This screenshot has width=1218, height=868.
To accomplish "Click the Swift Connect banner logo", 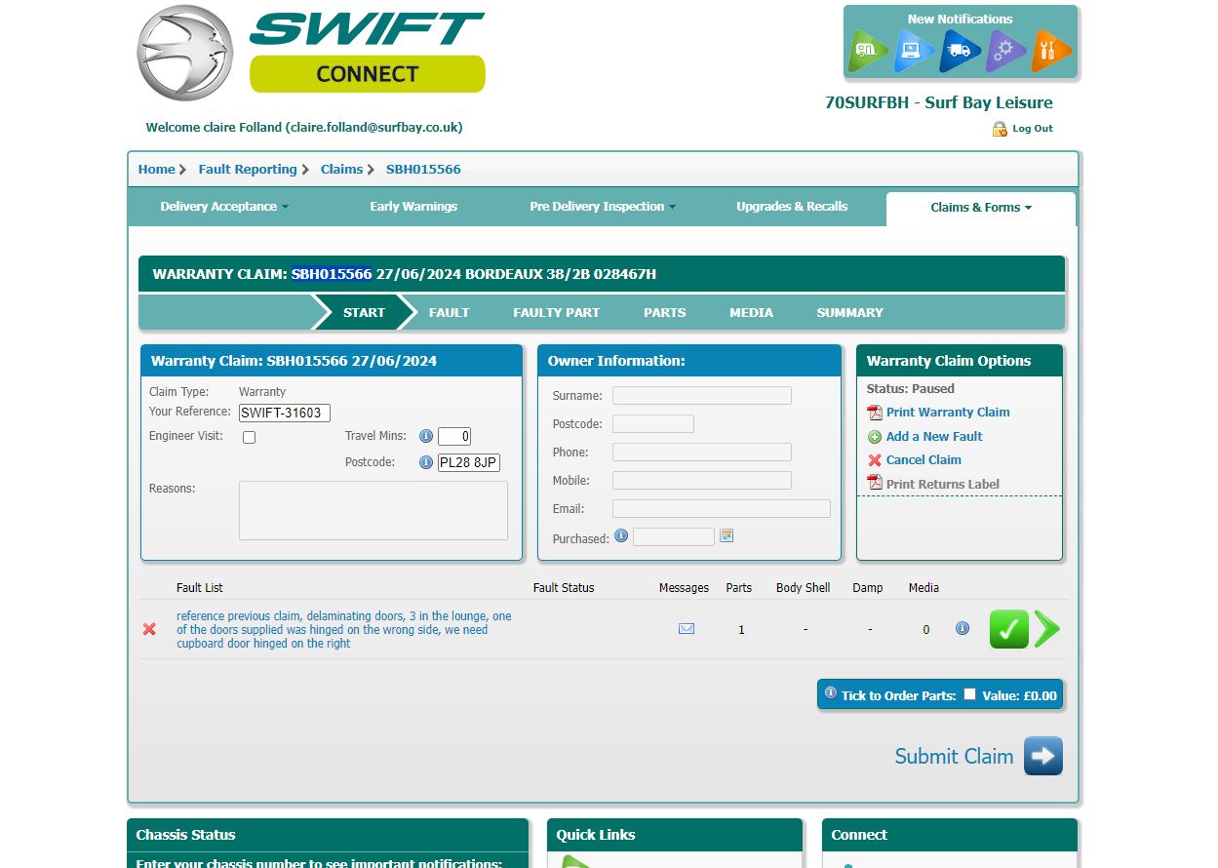I will point(367,52).
